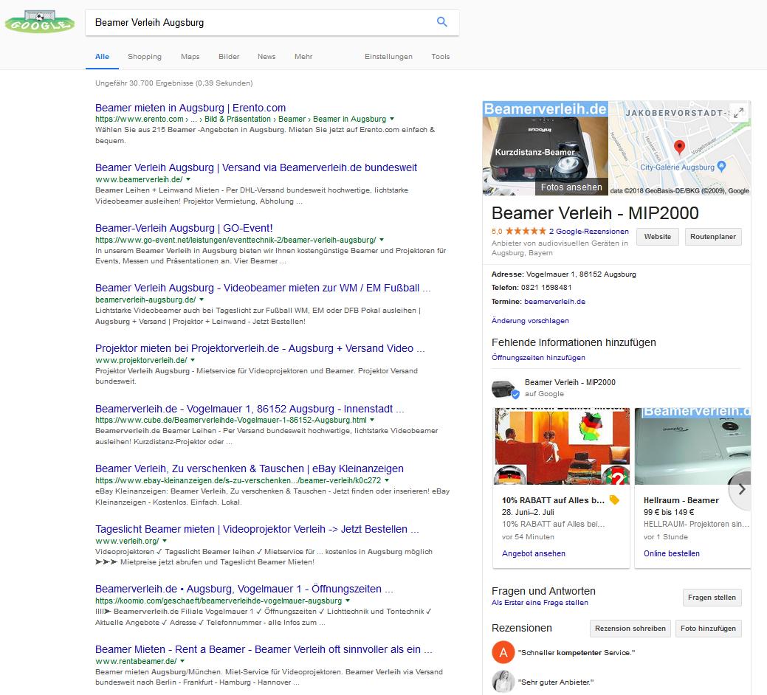Open dropdown arrow beside cube.de URL
The width and height of the screenshot is (767, 695).
372,420
